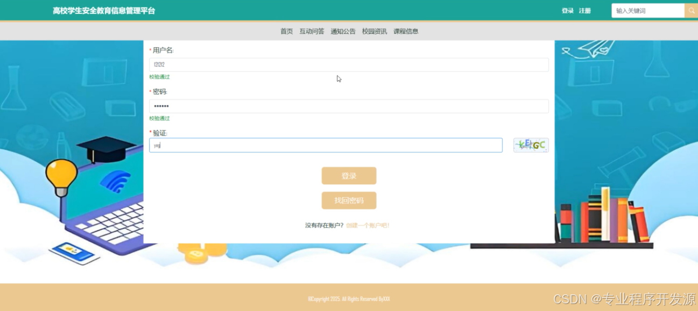Click the 用户名 field label

tap(163, 50)
